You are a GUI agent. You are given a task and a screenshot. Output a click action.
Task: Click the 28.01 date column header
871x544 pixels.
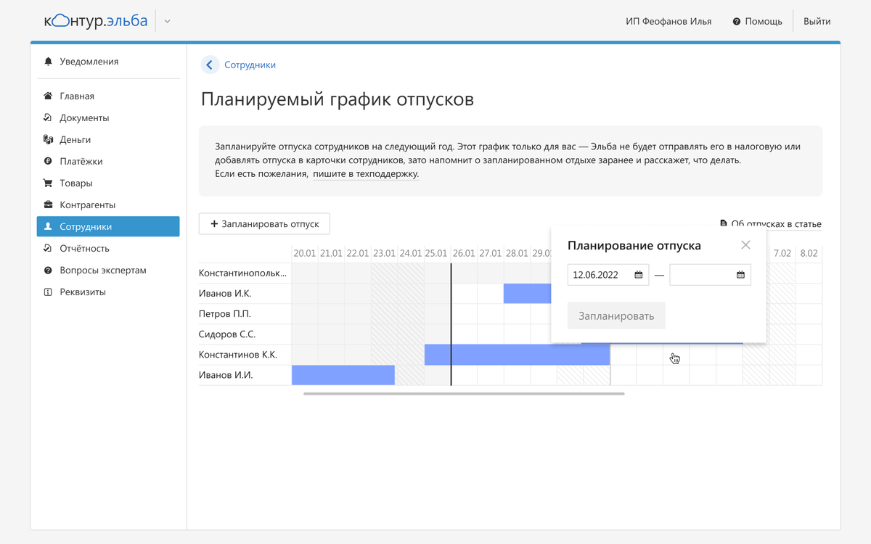517,253
